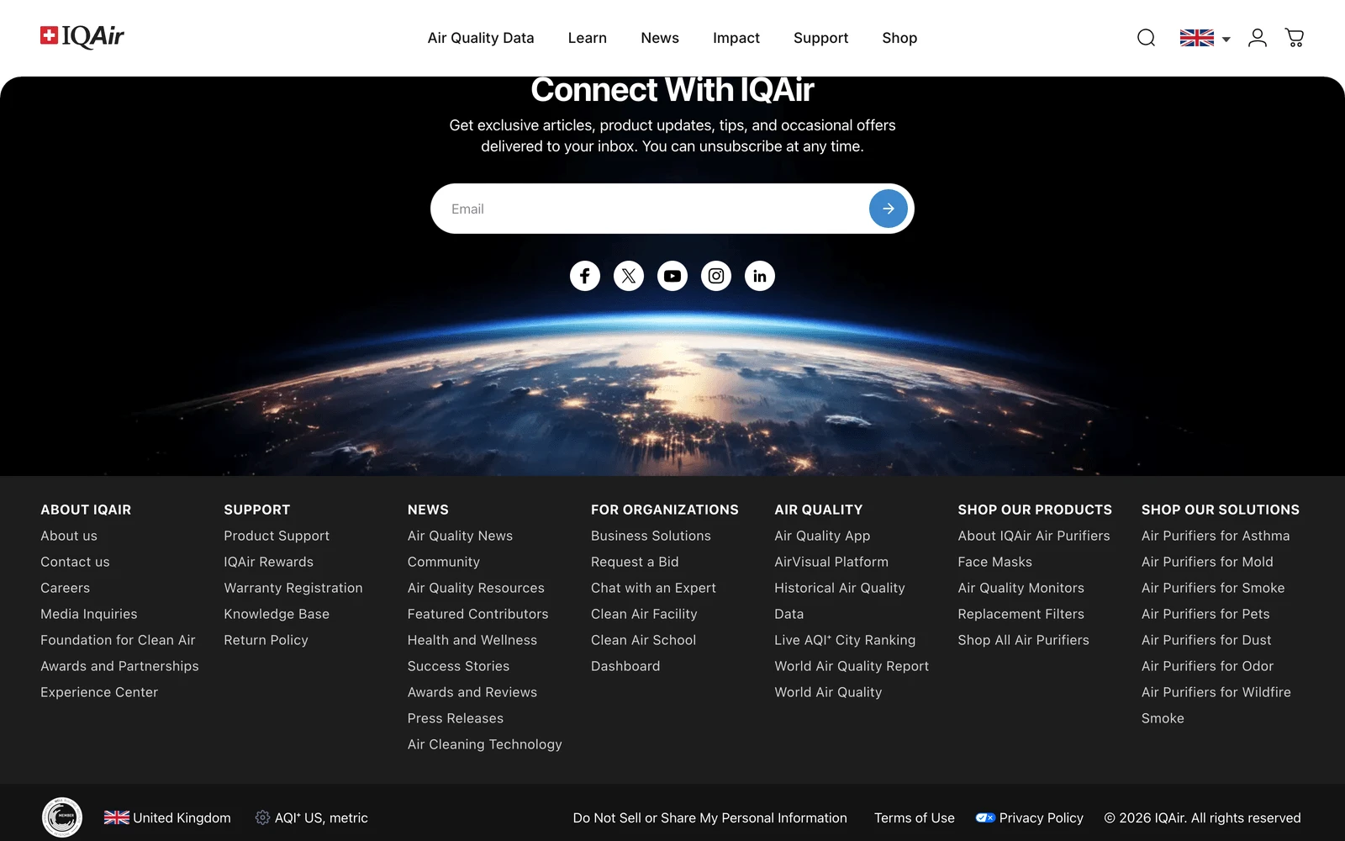Open Air Quality App link
1345x841 pixels.
(822, 536)
